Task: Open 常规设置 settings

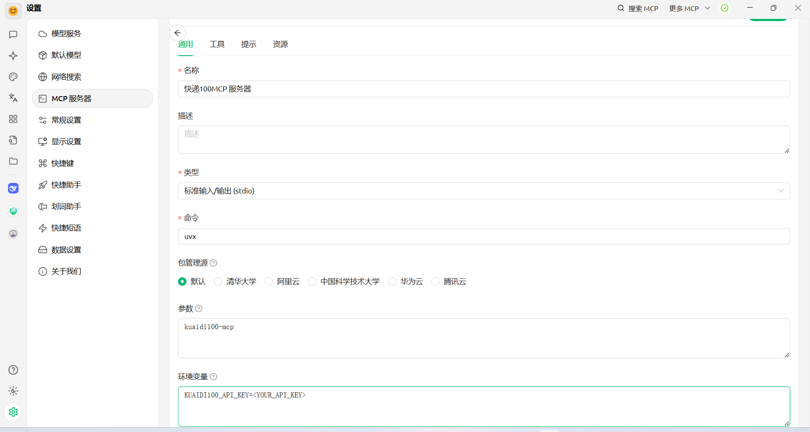Action: [x=92, y=120]
